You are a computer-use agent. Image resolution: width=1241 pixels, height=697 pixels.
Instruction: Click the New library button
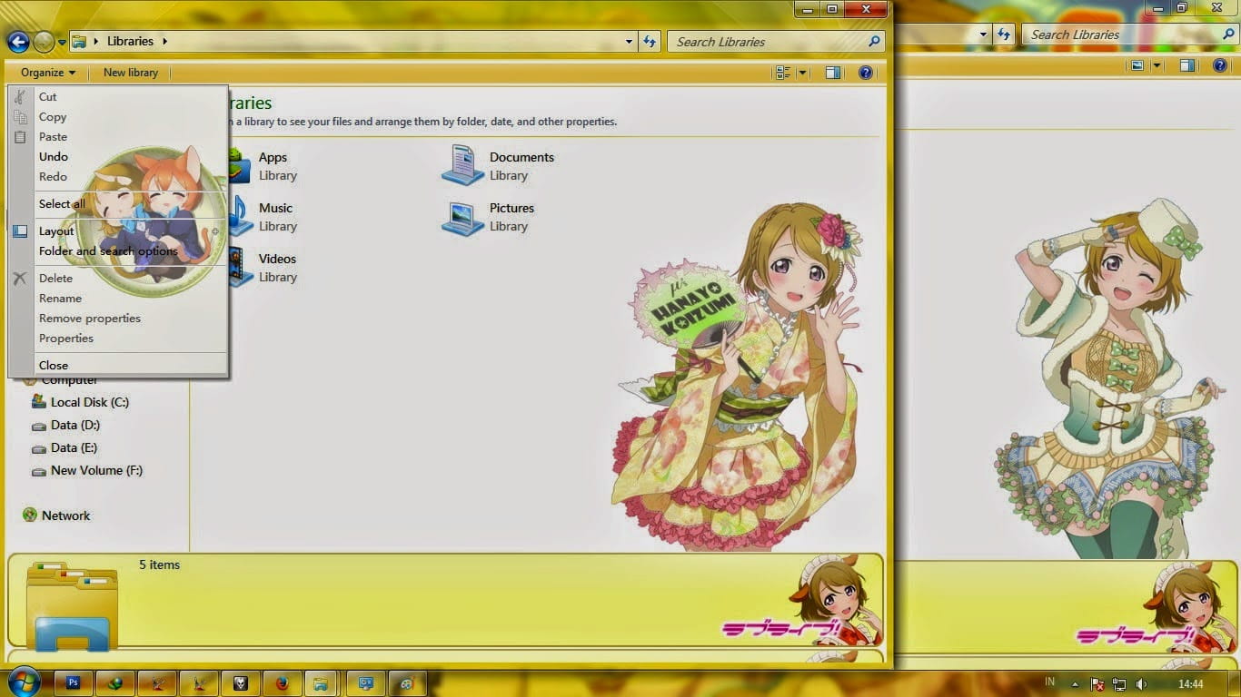[x=130, y=73]
